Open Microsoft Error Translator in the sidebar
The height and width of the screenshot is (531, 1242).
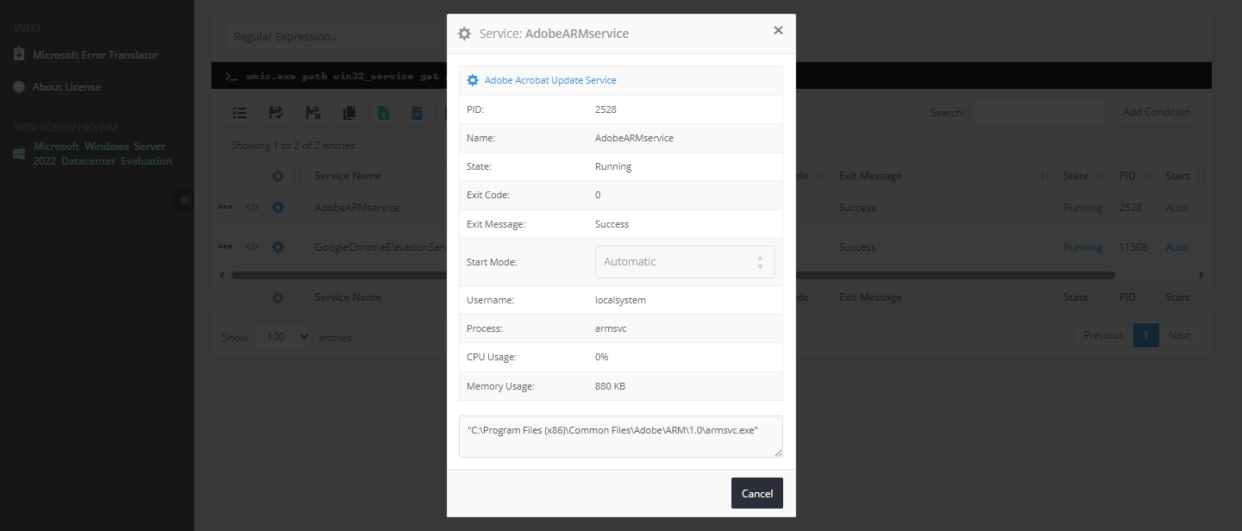96,55
